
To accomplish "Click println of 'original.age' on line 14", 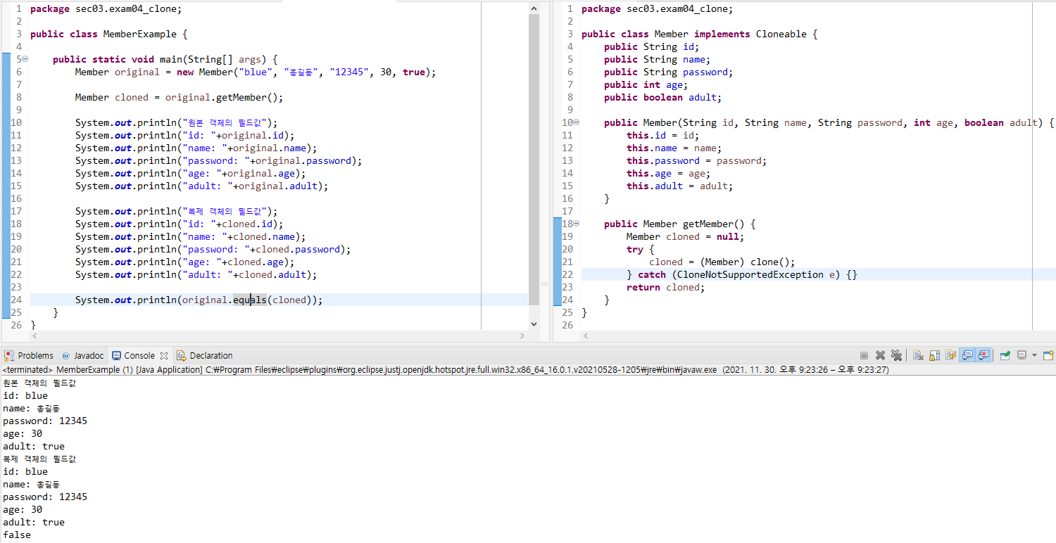I will click(190, 174).
